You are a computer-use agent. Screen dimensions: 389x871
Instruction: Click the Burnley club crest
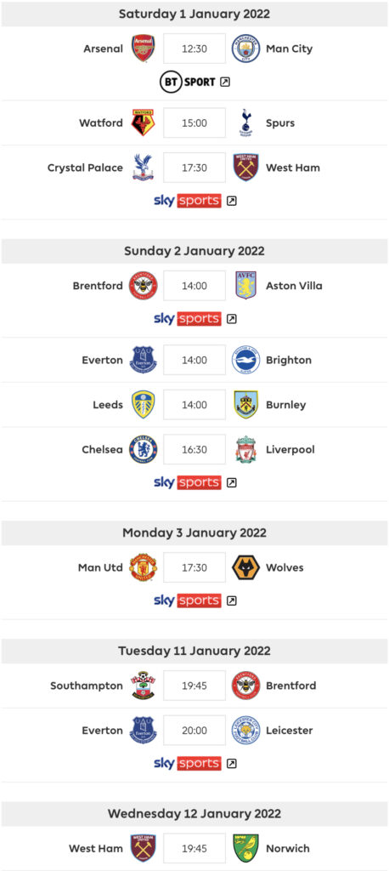coord(245,404)
